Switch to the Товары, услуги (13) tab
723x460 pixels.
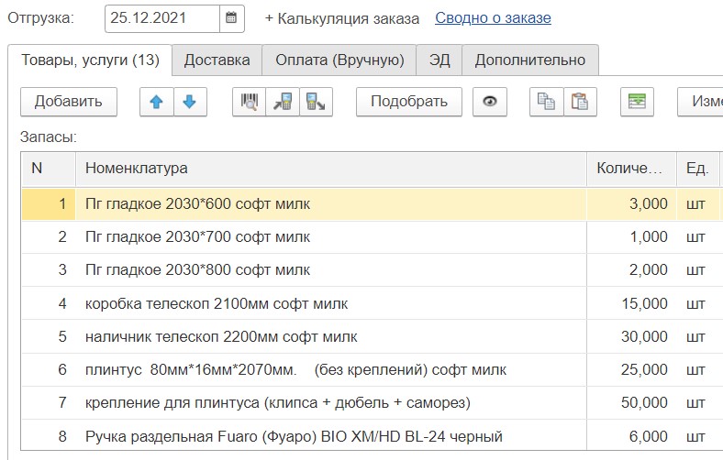(90, 60)
